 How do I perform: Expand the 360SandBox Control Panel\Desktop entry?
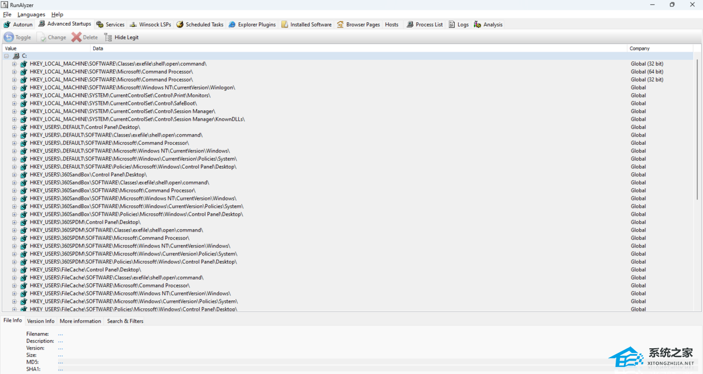coord(14,175)
